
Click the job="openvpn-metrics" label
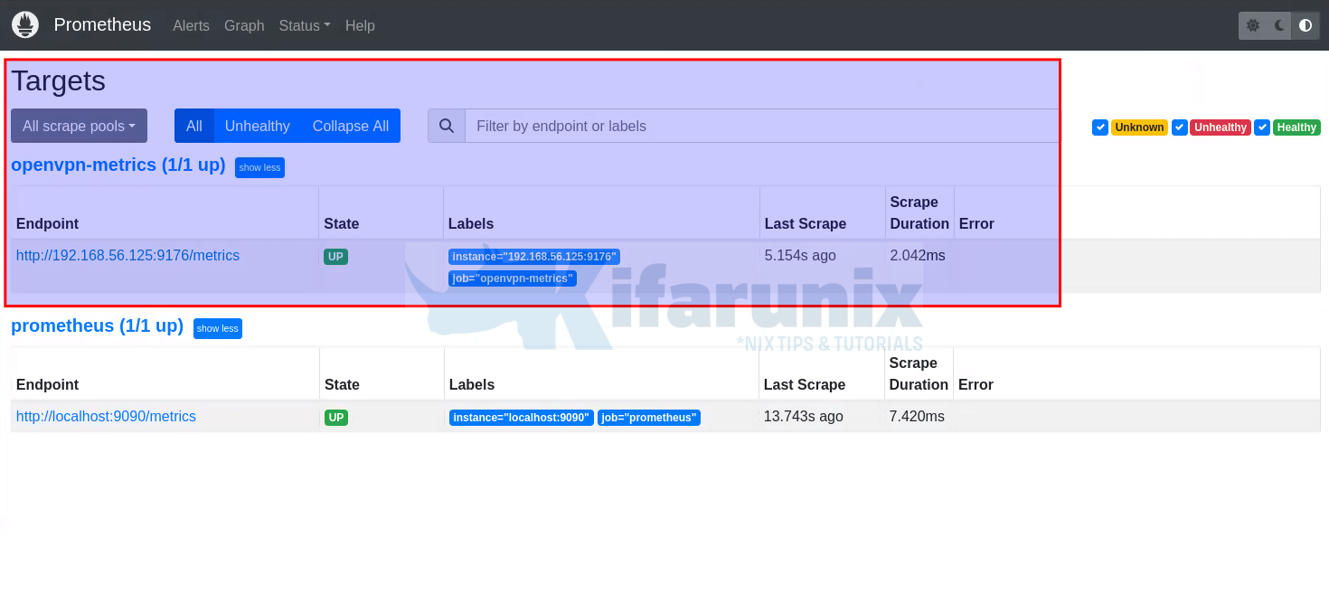(513, 278)
